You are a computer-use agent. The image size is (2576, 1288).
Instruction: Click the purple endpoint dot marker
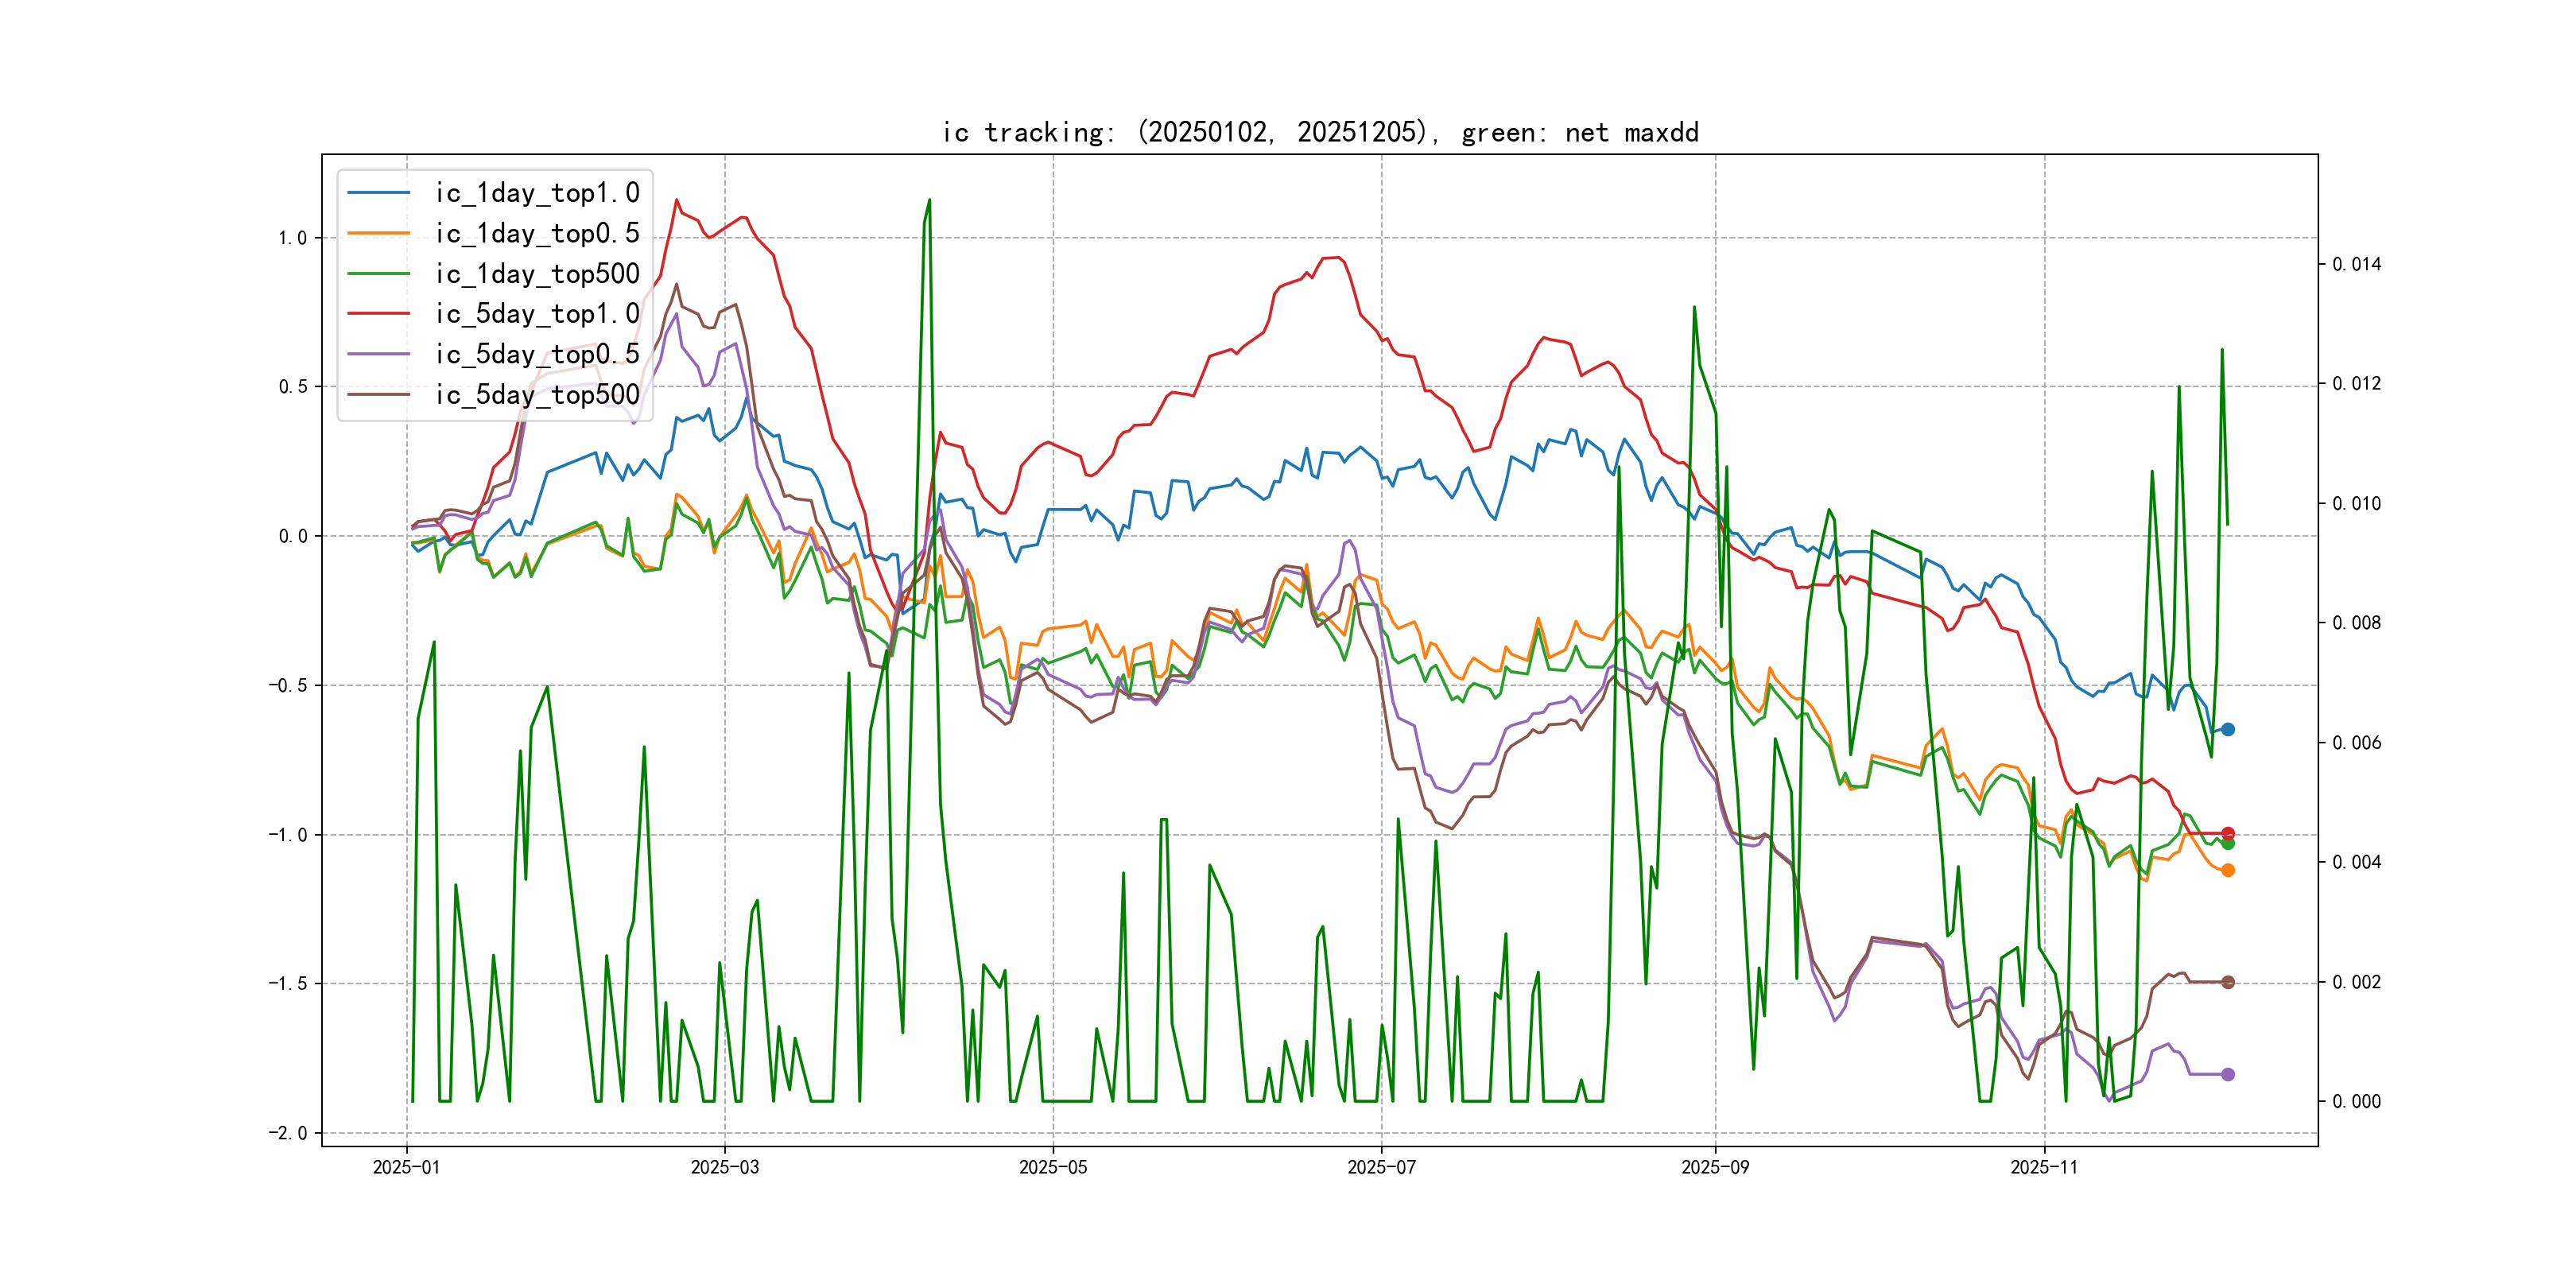(2227, 1074)
